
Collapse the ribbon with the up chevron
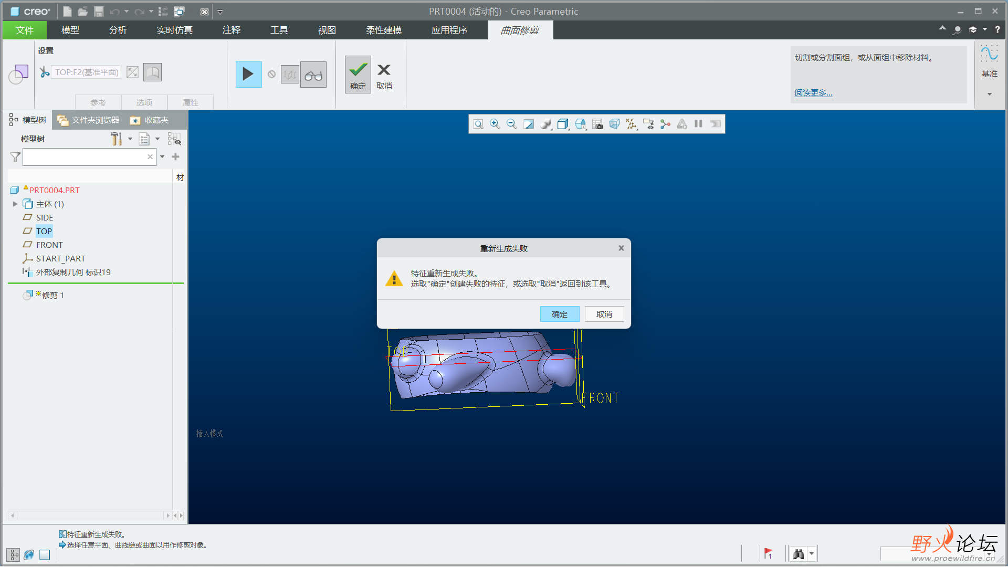coord(942,28)
